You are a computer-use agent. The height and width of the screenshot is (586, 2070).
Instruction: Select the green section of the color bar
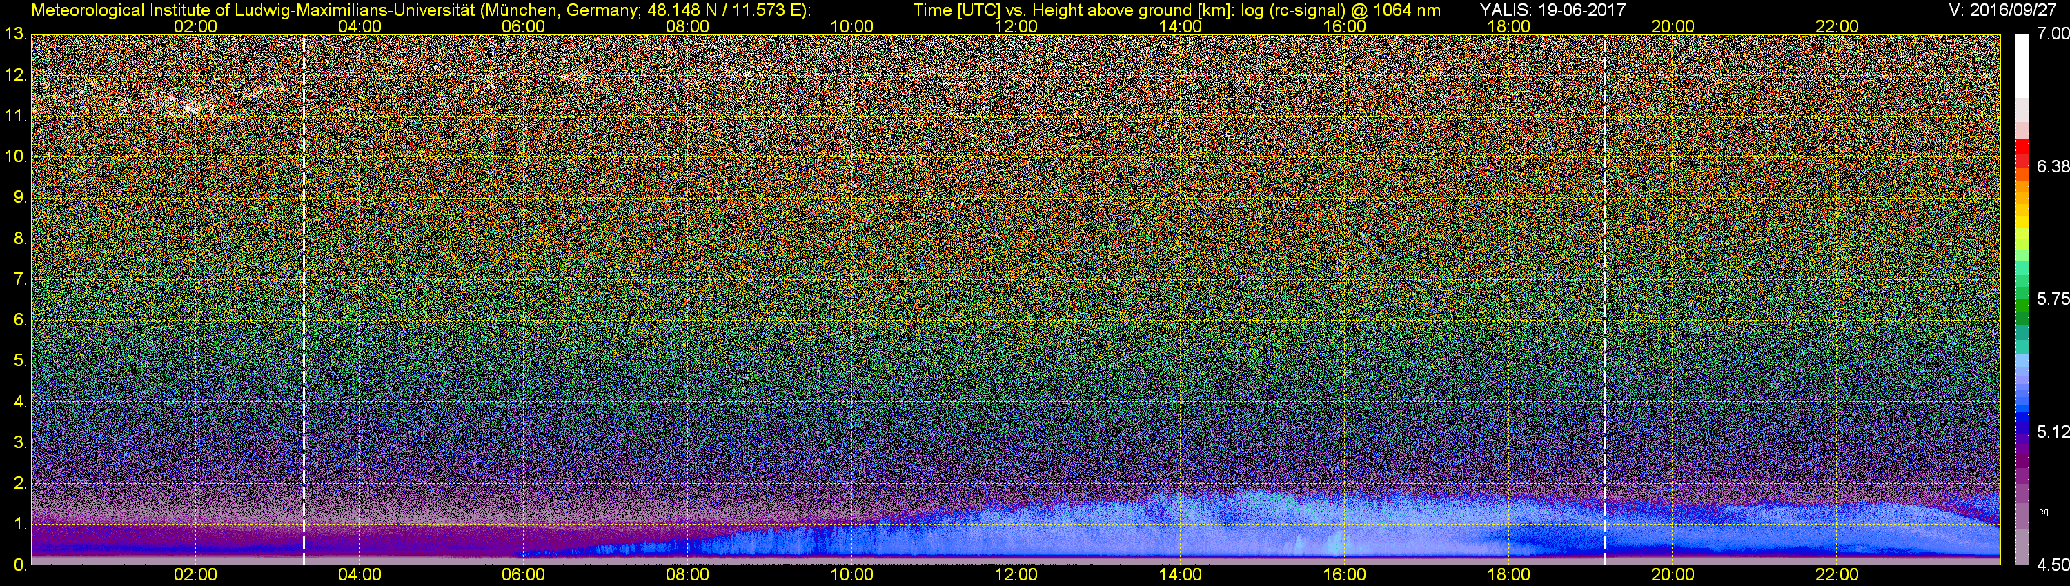2022,309
